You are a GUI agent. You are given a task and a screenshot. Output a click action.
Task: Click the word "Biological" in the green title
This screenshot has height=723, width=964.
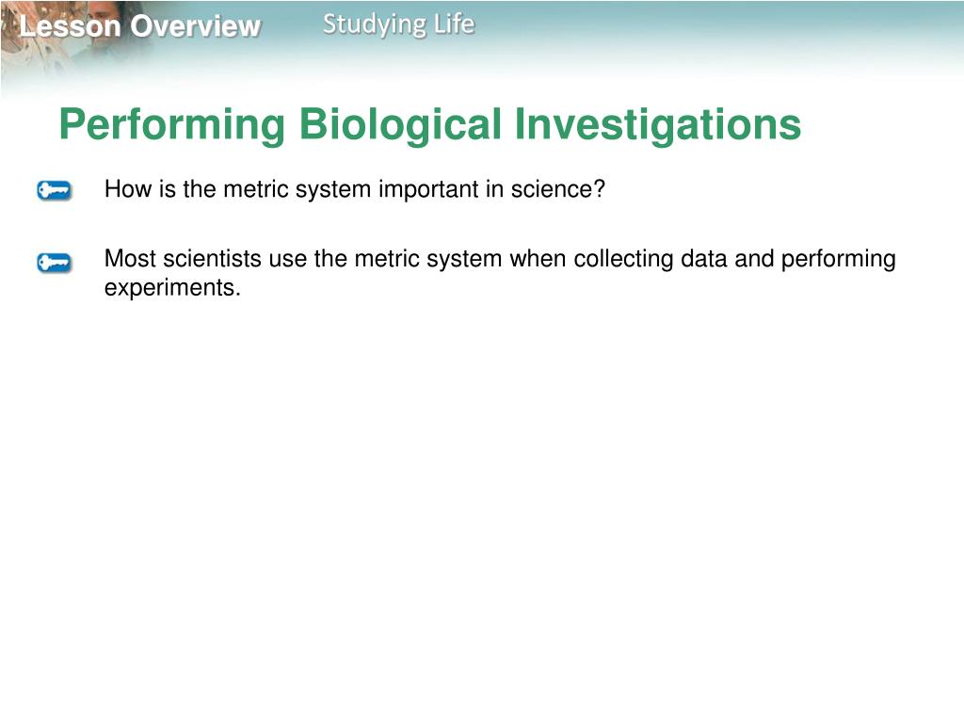(x=400, y=125)
